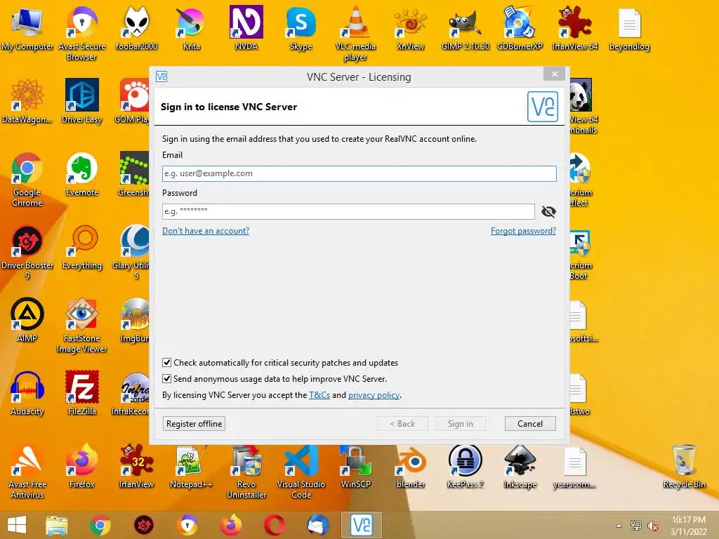Select the Inkscape desktop icon
The width and height of the screenshot is (719, 539).
point(520,466)
